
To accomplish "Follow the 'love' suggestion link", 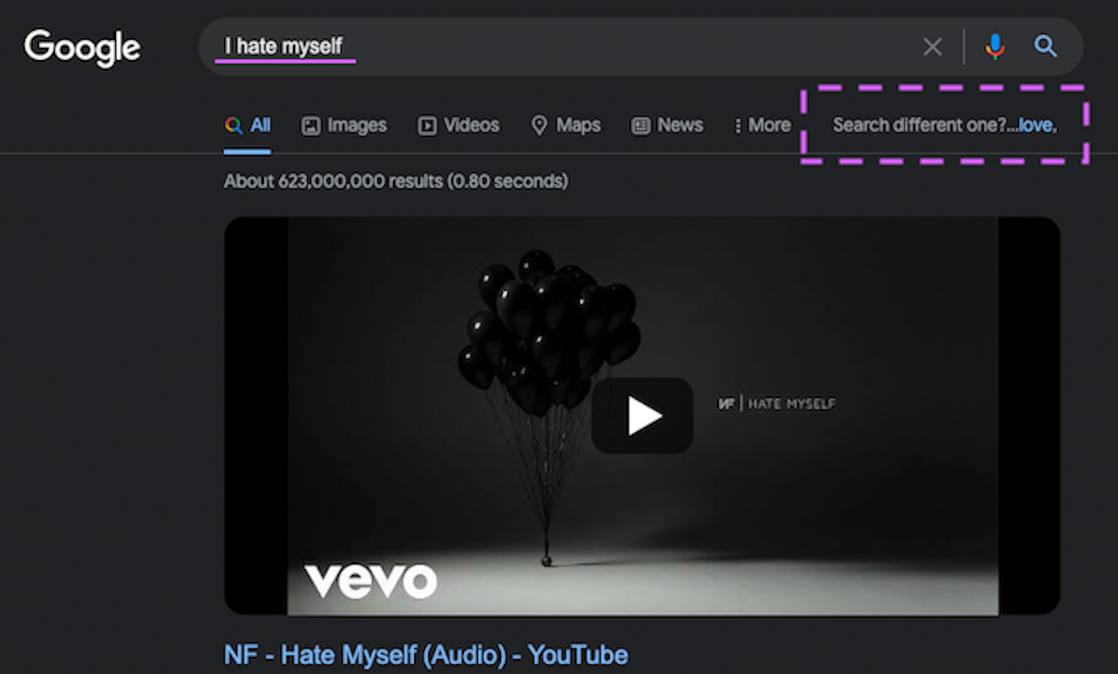I will coord(1036,126).
